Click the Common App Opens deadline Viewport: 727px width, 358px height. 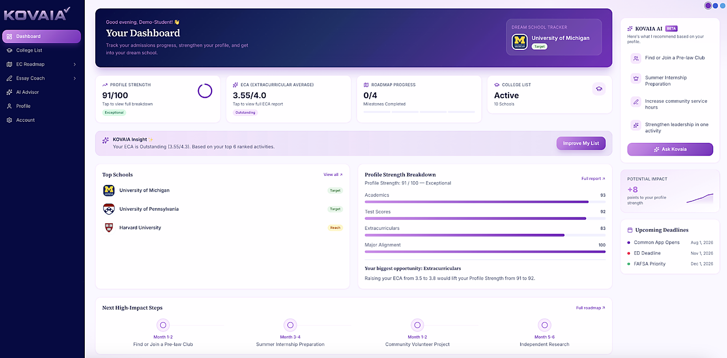coord(670,243)
